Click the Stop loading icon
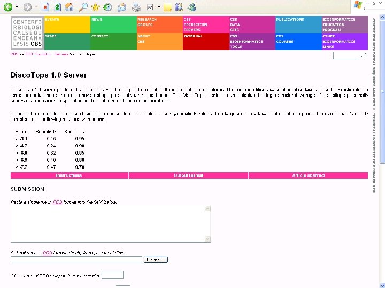Screen dimensions: 385x288 [45, 7]
